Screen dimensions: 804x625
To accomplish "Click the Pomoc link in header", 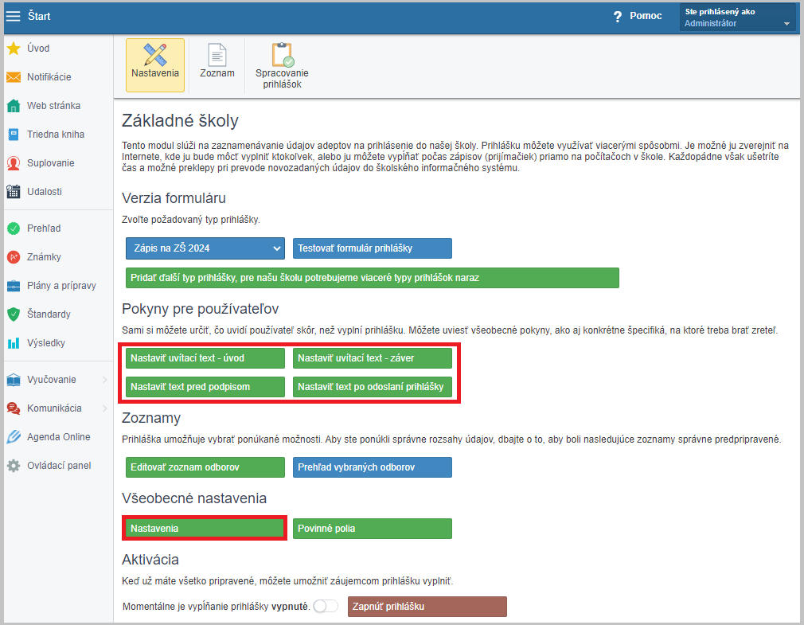I will [646, 16].
